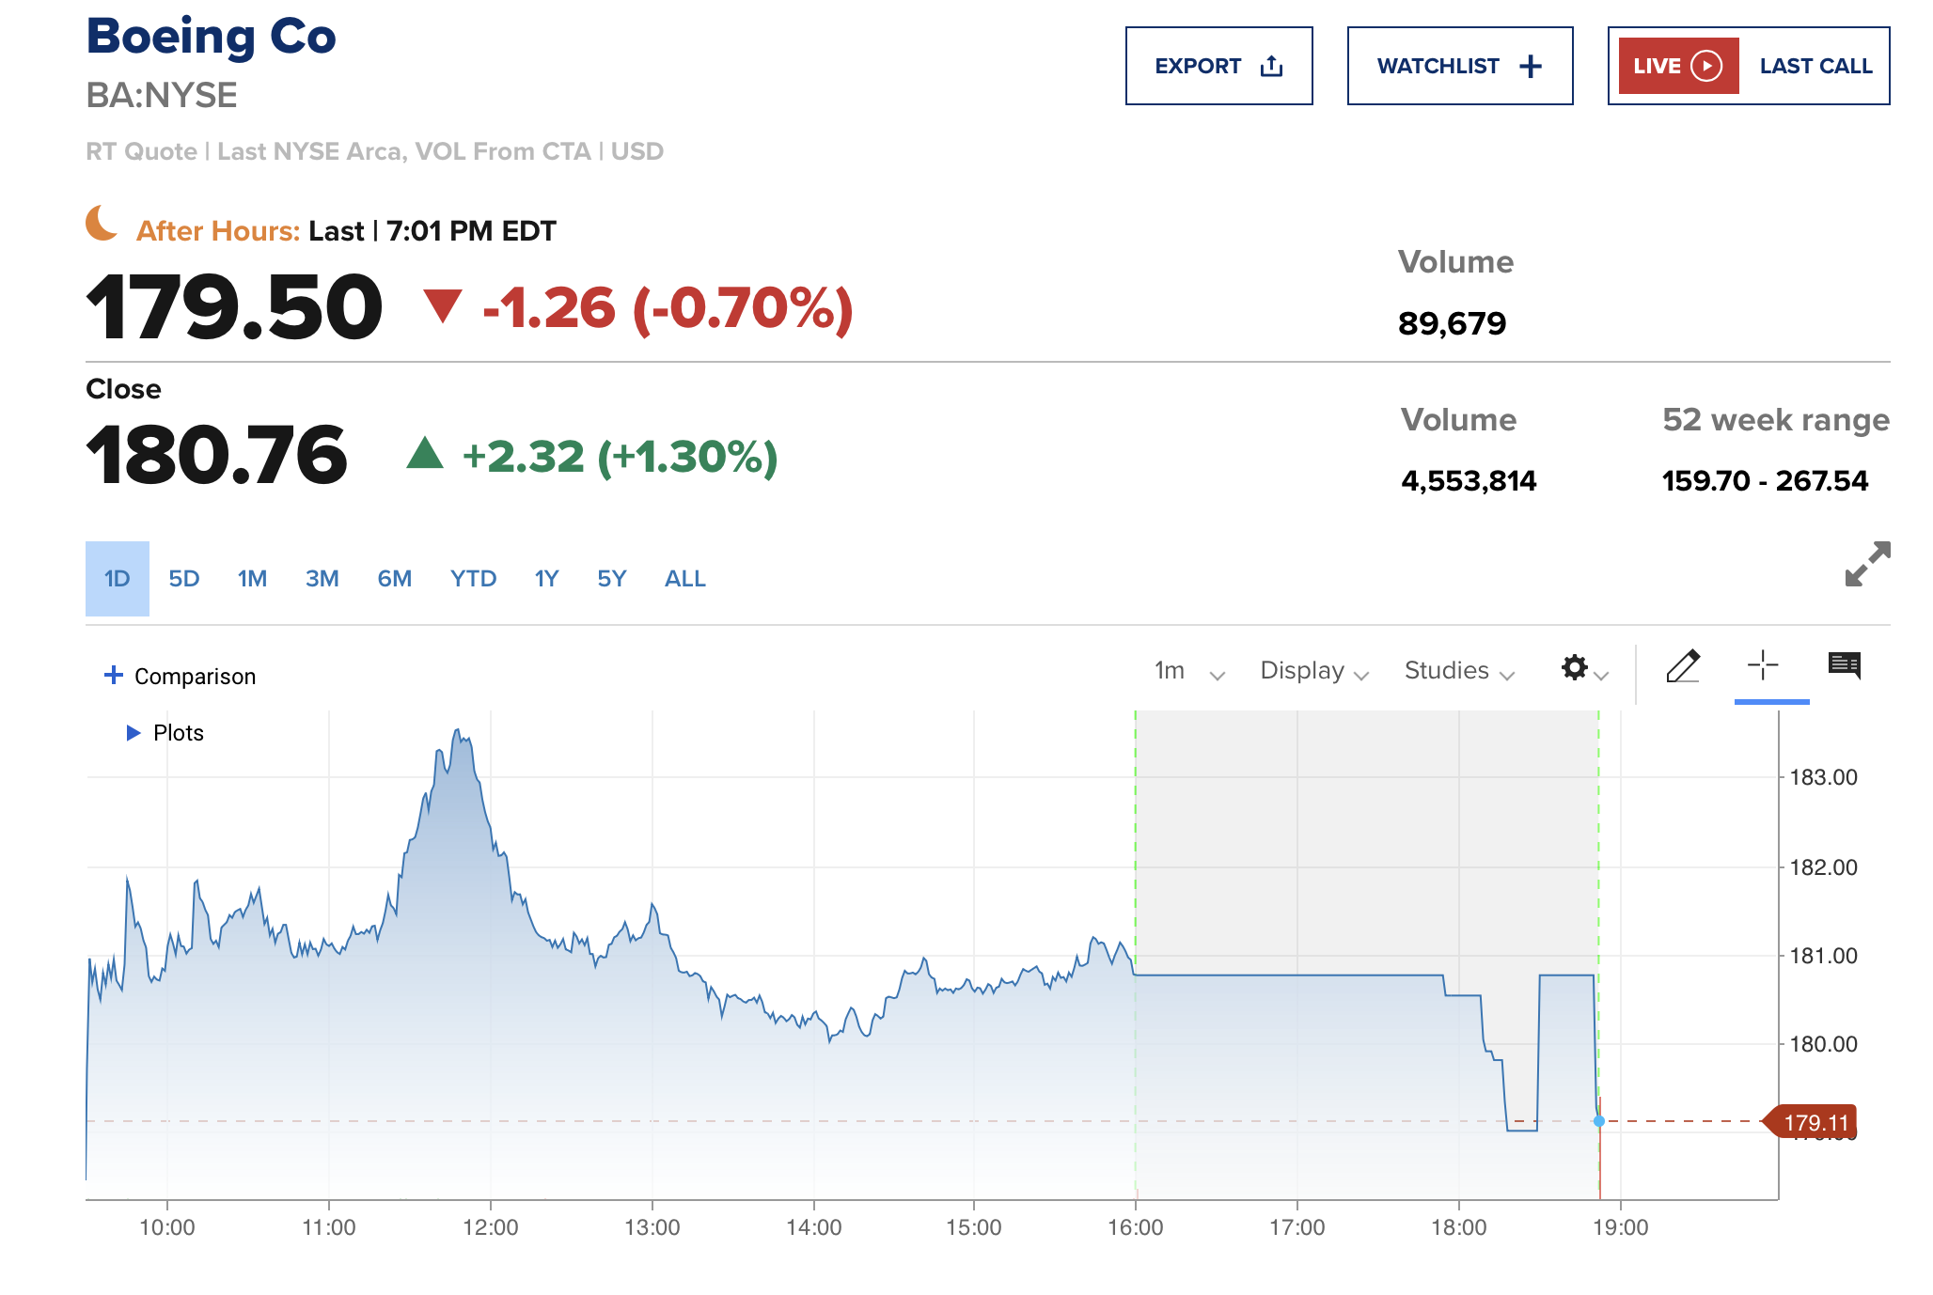Expand the Plots disclosure triangle
This screenshot has height=1295, width=1933.
click(134, 733)
